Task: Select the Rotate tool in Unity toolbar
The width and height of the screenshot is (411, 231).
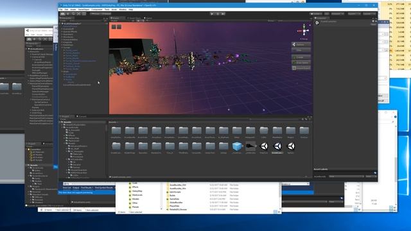Action: click(73, 13)
